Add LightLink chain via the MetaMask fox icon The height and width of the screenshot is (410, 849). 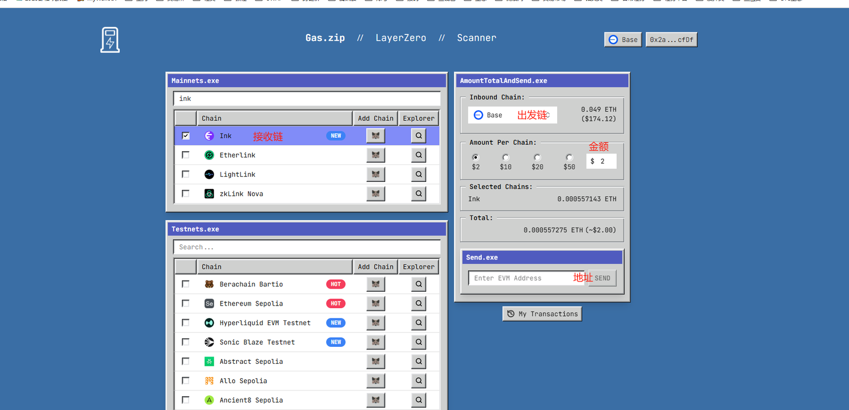click(x=376, y=174)
